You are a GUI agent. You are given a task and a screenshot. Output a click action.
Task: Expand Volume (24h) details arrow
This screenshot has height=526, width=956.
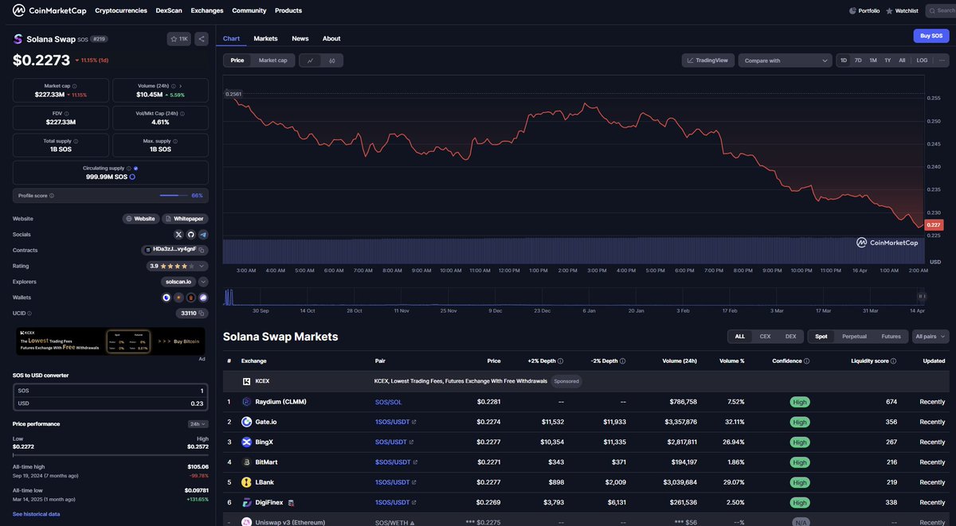tap(180, 86)
